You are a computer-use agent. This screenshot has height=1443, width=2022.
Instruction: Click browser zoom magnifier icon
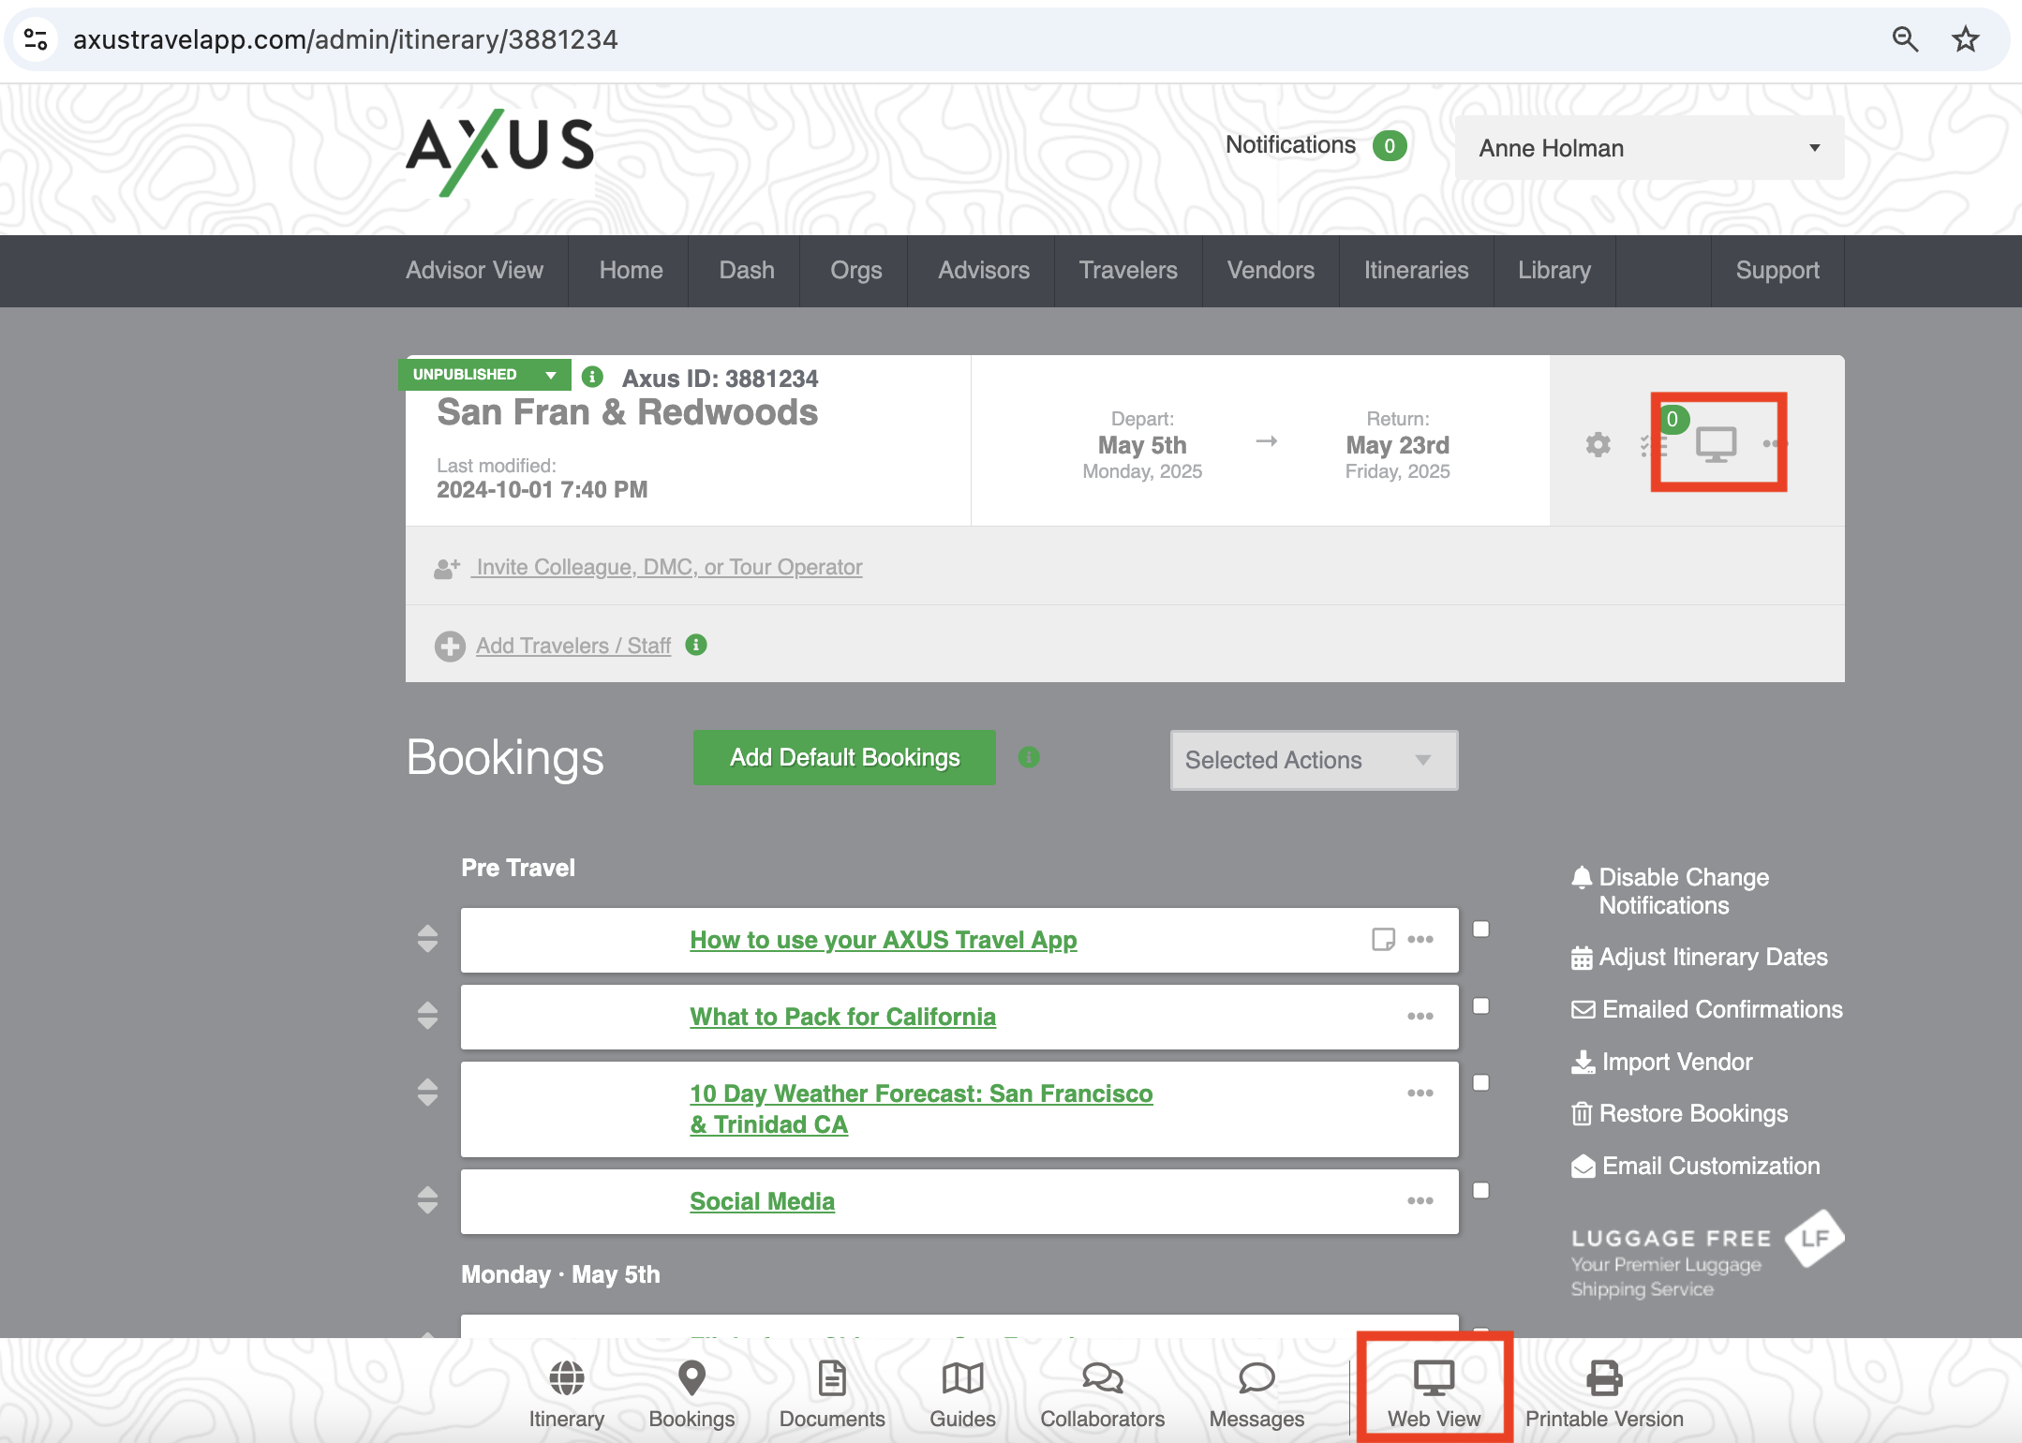pos(1905,39)
